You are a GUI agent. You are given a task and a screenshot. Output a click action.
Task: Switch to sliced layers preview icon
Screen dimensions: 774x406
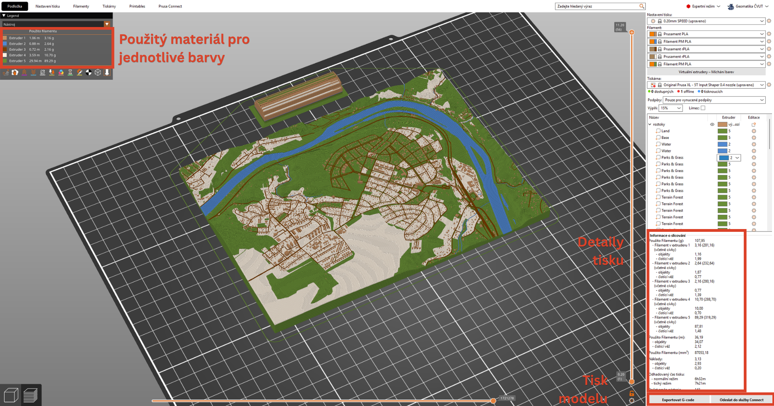pyautogui.click(x=31, y=395)
